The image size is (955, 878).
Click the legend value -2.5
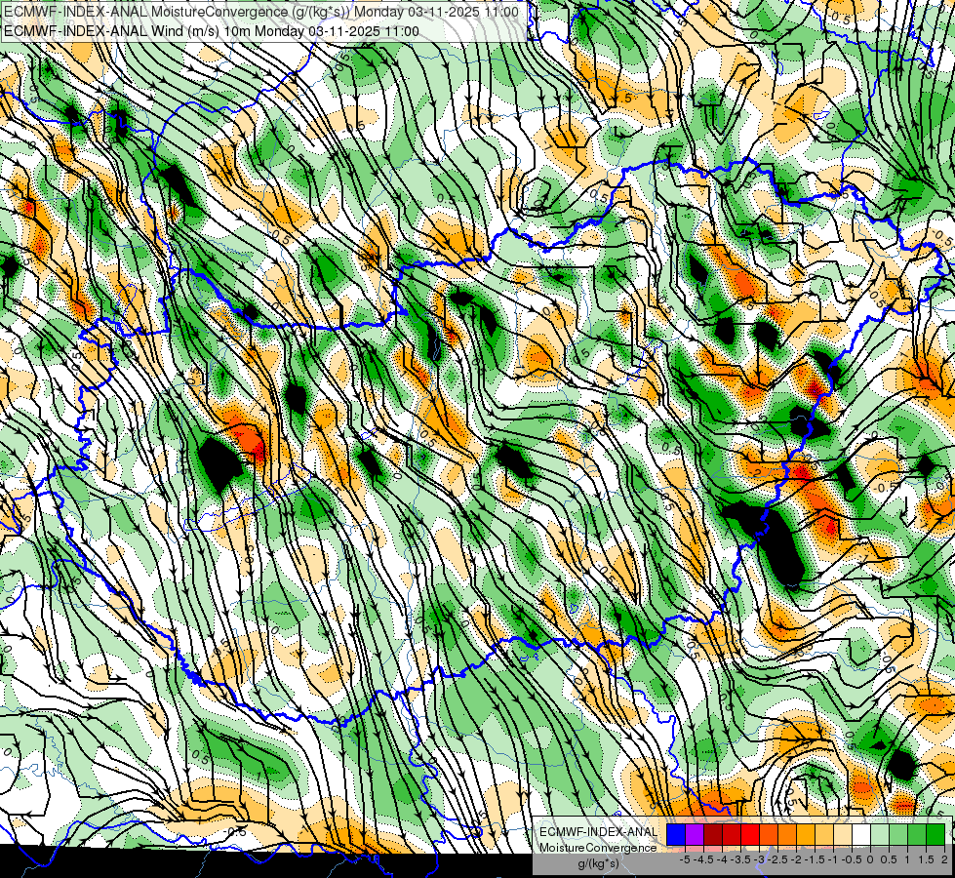[777, 859]
